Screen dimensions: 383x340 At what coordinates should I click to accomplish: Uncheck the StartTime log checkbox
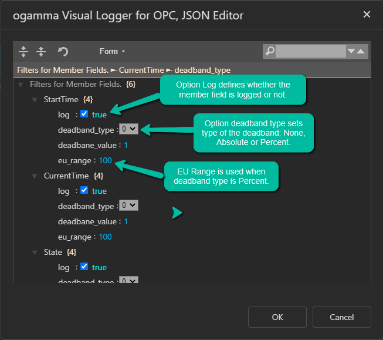tap(84, 114)
